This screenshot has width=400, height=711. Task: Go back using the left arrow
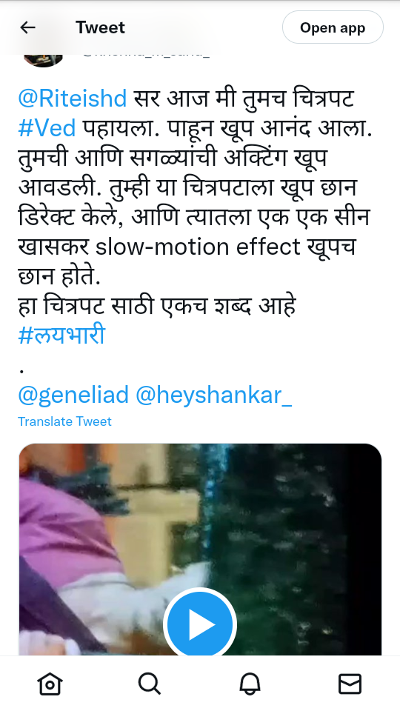point(27,27)
